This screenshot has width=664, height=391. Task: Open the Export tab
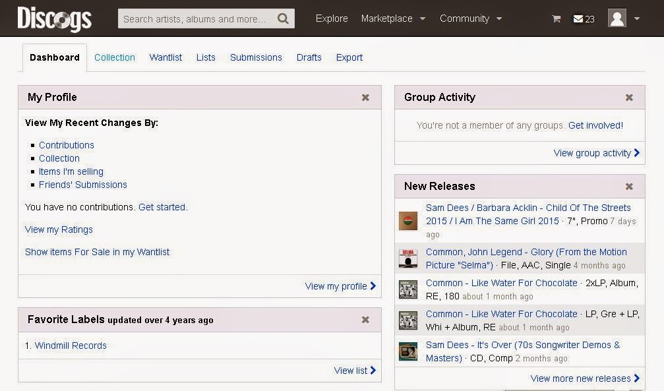click(x=349, y=57)
